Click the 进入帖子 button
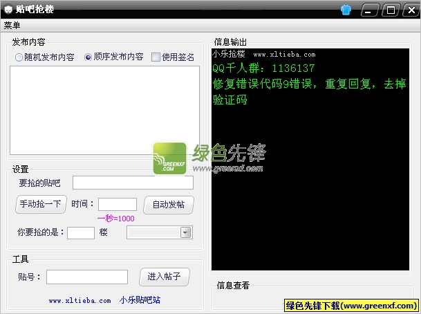This screenshot has height=314, width=421. click(165, 277)
